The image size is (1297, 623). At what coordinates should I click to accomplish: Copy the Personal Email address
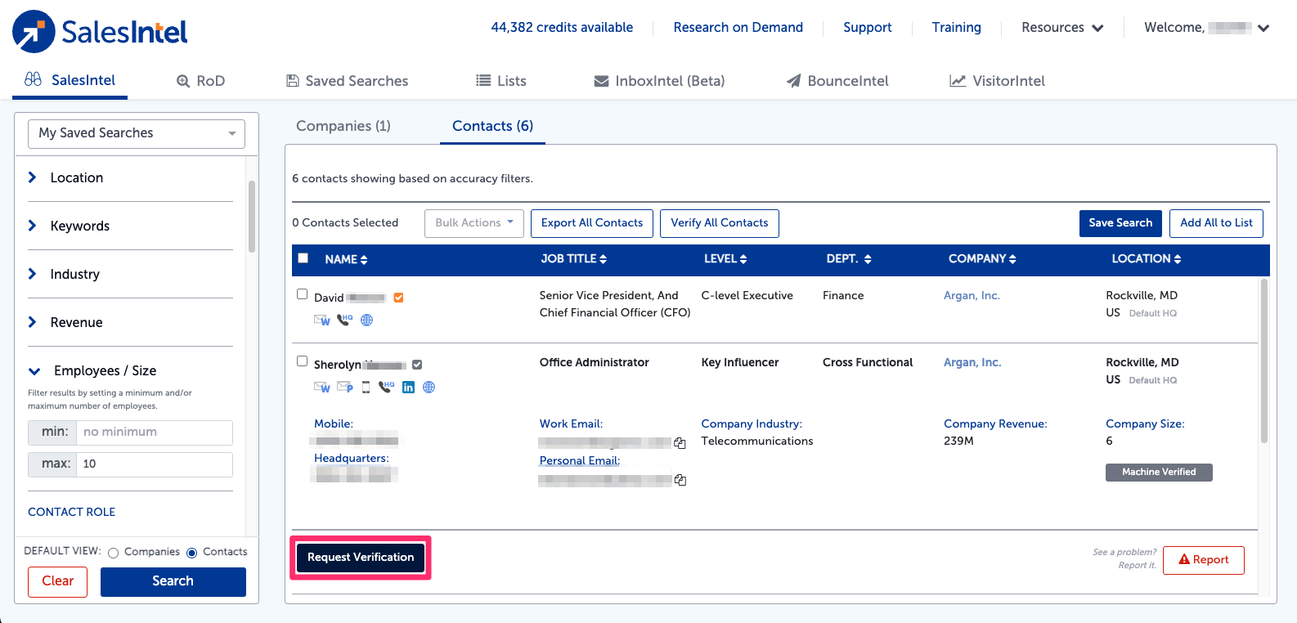click(680, 480)
